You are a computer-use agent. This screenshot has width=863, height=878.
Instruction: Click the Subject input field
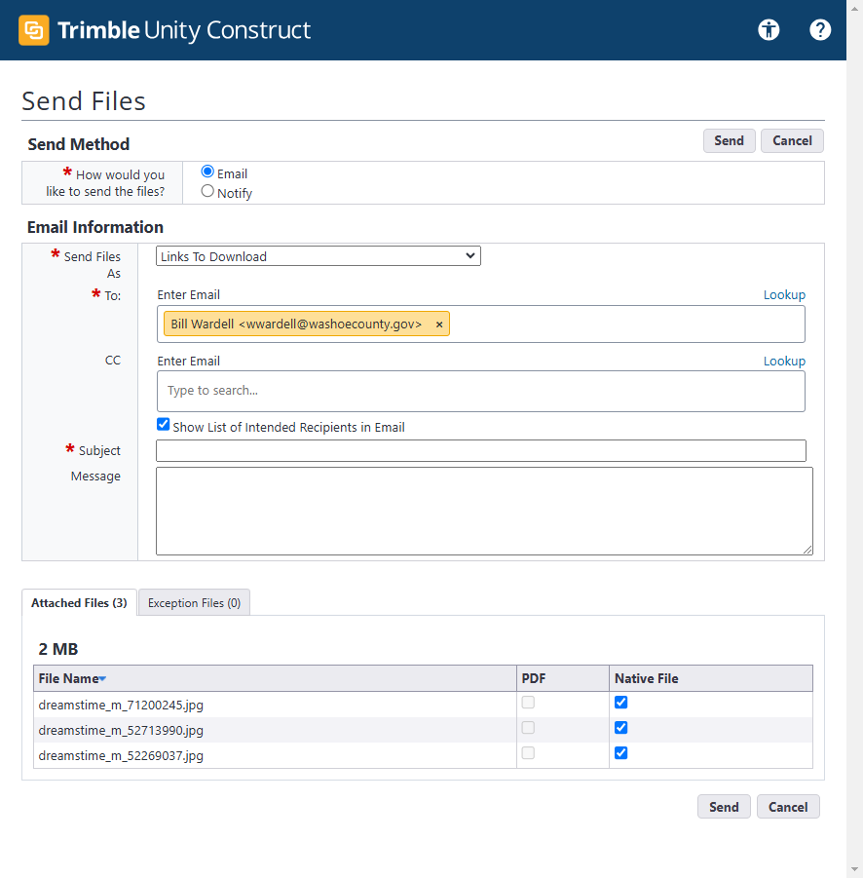click(481, 451)
